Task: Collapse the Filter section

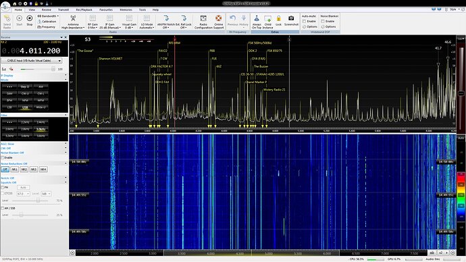Action: tap(66, 115)
